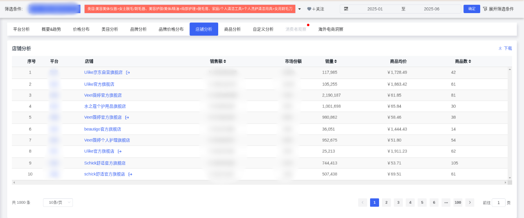Open external link icon beside schick舒适官方旗舰店 row 10
524x218 pixels.
tap(130, 174)
